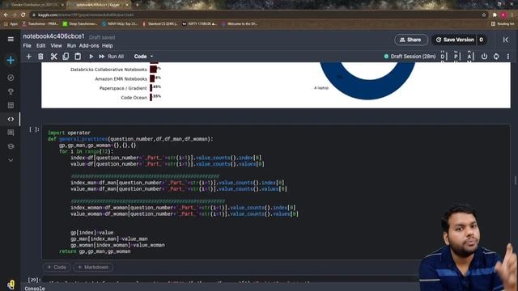Add a Markdown cell below
This screenshot has height=291, width=518.
point(93,267)
